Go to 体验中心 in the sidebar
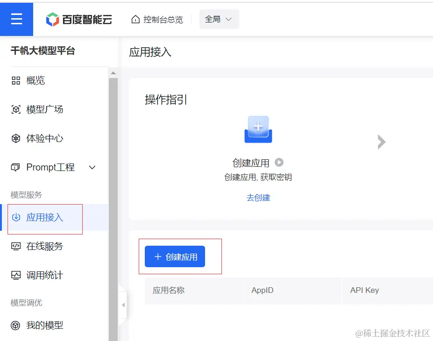The image size is (433, 341). point(45,138)
